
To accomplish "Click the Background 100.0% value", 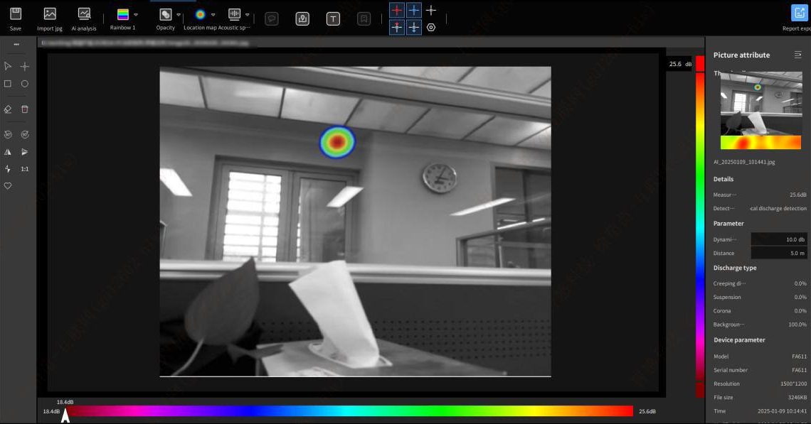I will click(797, 325).
